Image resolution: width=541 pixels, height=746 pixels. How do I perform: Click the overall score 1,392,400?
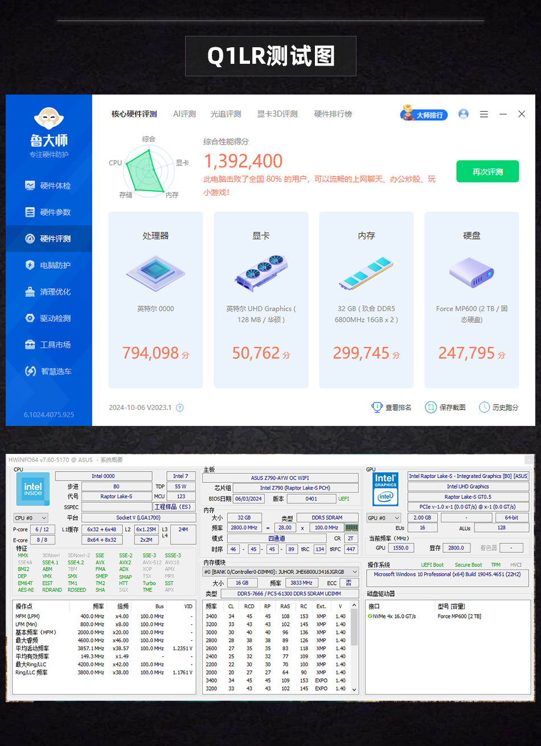243,161
